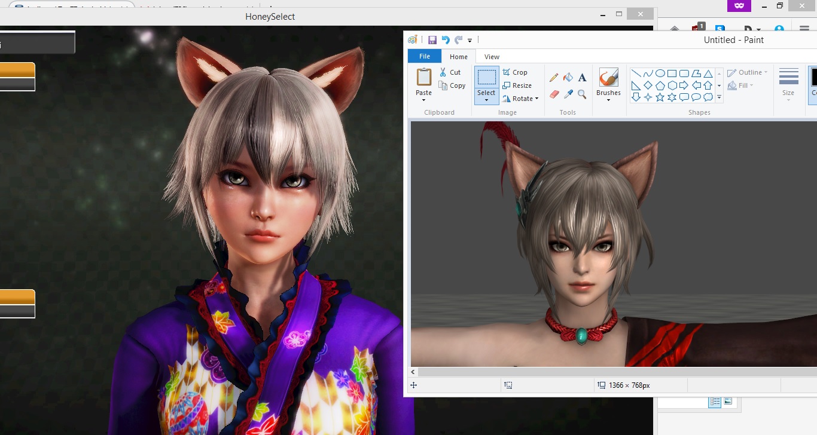Select the Eraser tool
The height and width of the screenshot is (435, 817).
[554, 94]
